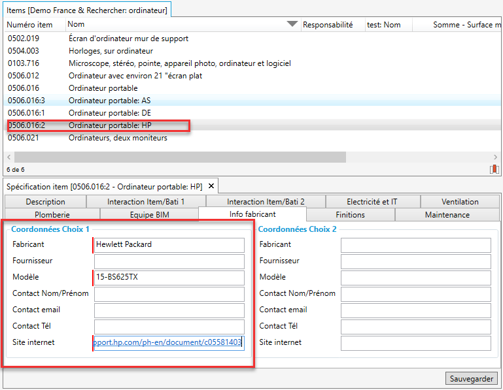Image resolution: width=503 pixels, height=390 pixels.
Task: Click the Sauvegarder button
Action: coord(472,379)
